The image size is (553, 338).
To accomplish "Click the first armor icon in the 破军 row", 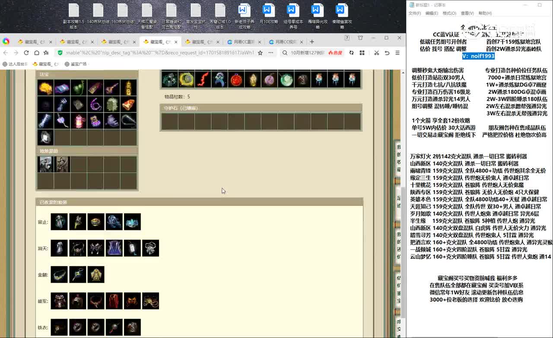I will tap(59, 301).
